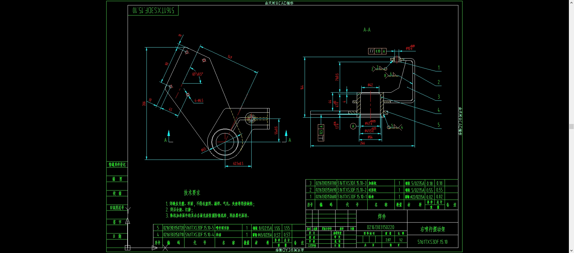Click the 技术要求 heading
The height and width of the screenshot is (253, 574).
[x=192, y=193]
